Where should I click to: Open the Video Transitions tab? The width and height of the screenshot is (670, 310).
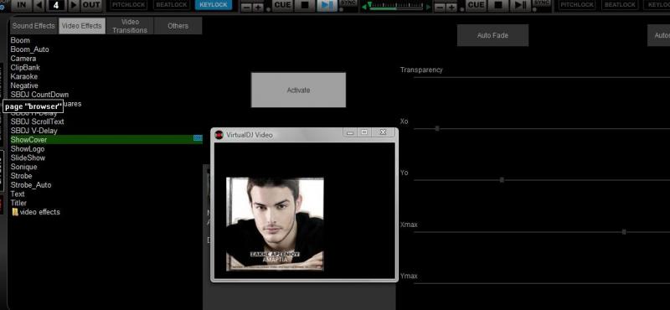pyautogui.click(x=130, y=26)
